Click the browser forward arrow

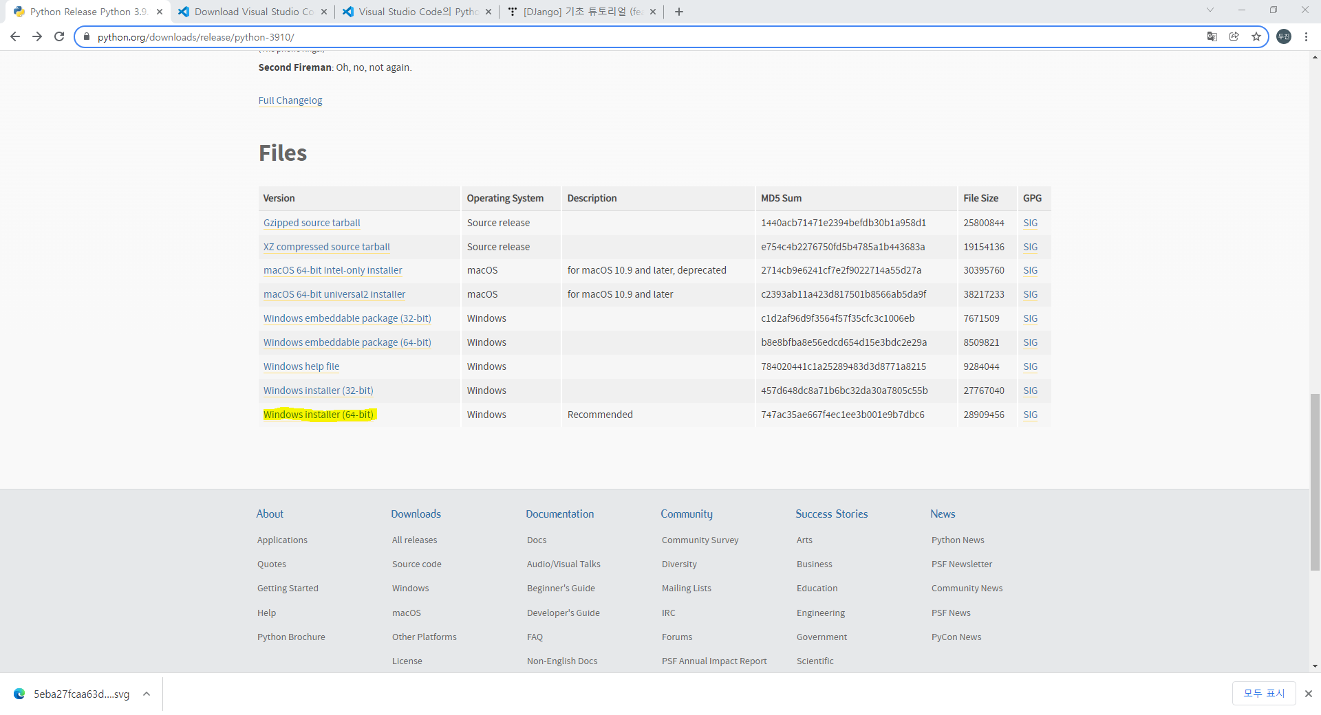(x=37, y=36)
